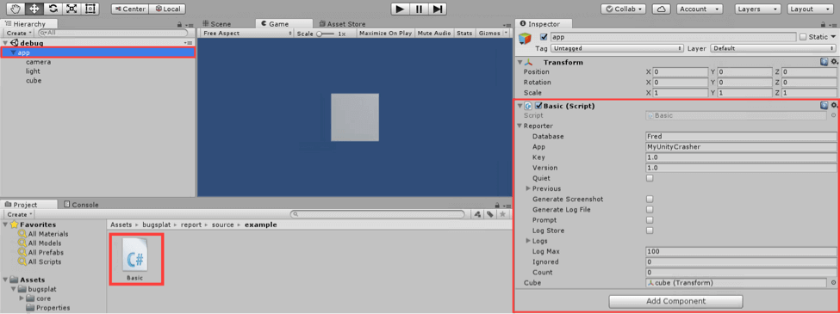Open the Layers dropdown

click(x=757, y=9)
